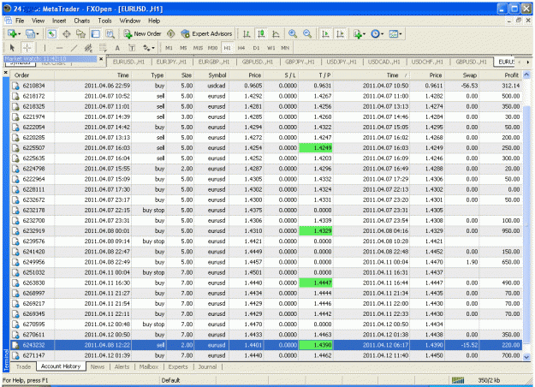Screen dimensions: 535x387
Task: Toggle Chart Shift from right border
Action: (x=340, y=33)
